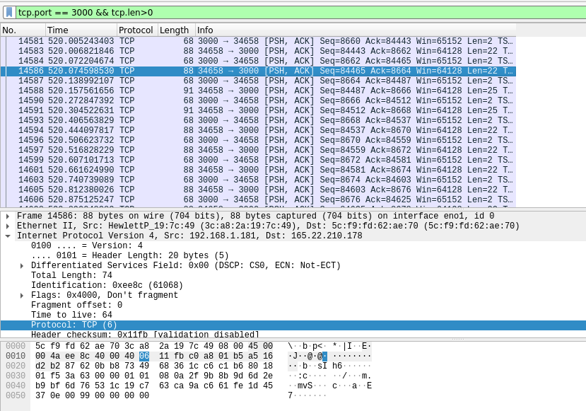The height and width of the screenshot is (411, 586).
Task: Expand the Ethernet II section arrow
Action: (x=7, y=226)
